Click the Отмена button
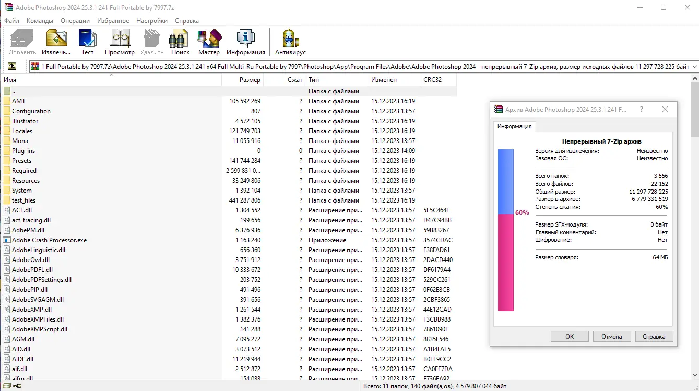 tap(612, 337)
